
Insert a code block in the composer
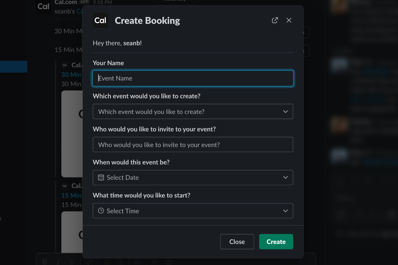[168, 262]
